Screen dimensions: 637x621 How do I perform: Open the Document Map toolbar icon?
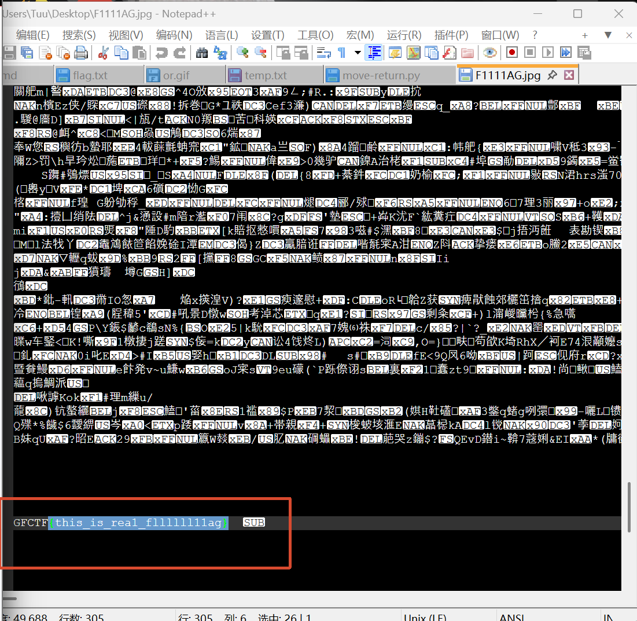click(414, 53)
